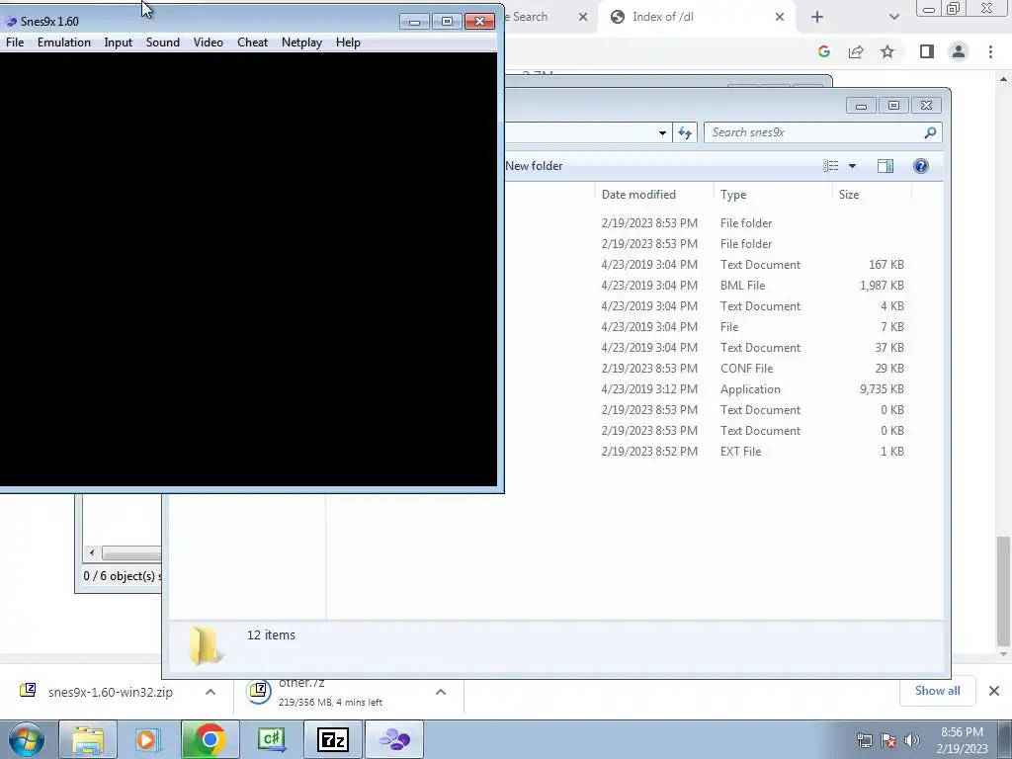
Task: Show the preview pane in Explorer
Action: tap(885, 166)
